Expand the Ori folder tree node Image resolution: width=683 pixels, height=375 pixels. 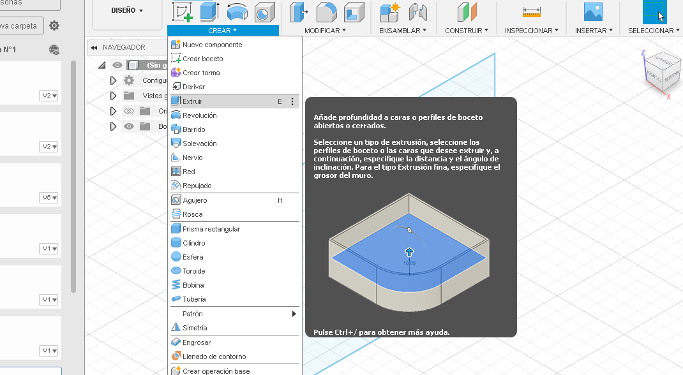[113, 112]
